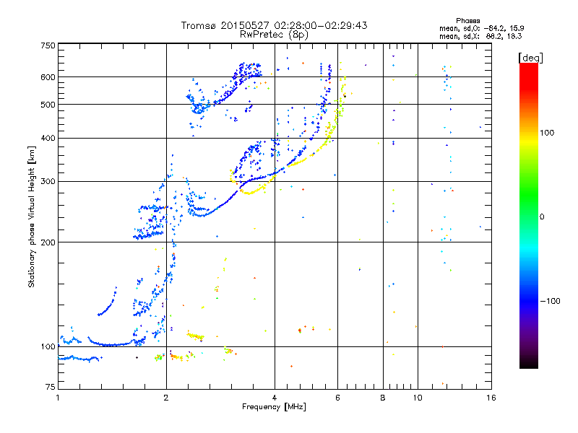Click the y-axis label '300'
578x433 pixels.
tap(48, 182)
